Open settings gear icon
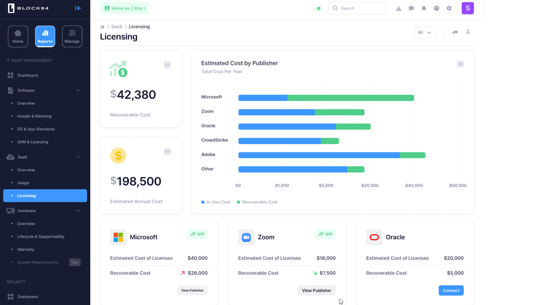Image resolution: width=543 pixels, height=305 pixels. (x=449, y=8)
